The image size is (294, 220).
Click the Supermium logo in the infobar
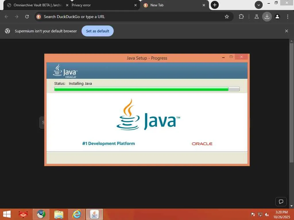click(7, 31)
